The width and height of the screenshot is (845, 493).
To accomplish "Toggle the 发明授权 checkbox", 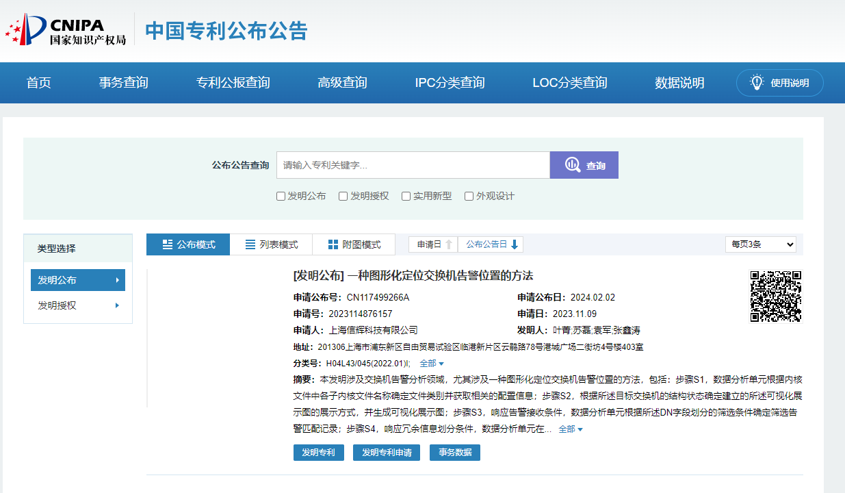I will (x=343, y=197).
